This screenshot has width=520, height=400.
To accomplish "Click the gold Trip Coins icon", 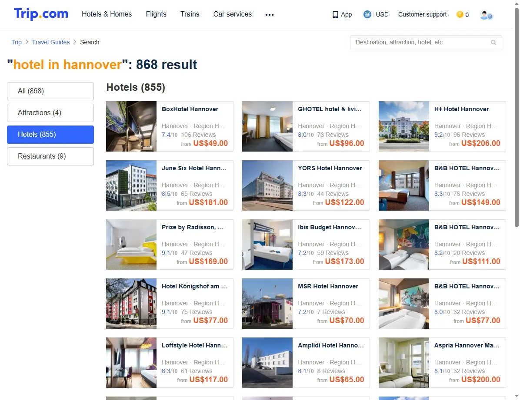I will pyautogui.click(x=460, y=14).
